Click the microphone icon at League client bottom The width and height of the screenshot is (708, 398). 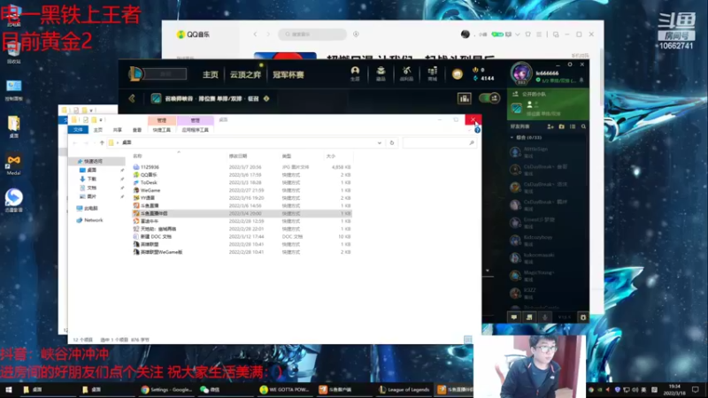[x=544, y=318]
